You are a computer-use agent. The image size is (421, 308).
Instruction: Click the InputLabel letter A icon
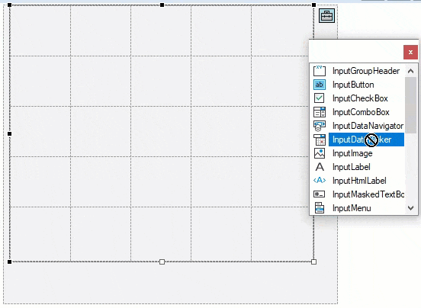(320, 167)
